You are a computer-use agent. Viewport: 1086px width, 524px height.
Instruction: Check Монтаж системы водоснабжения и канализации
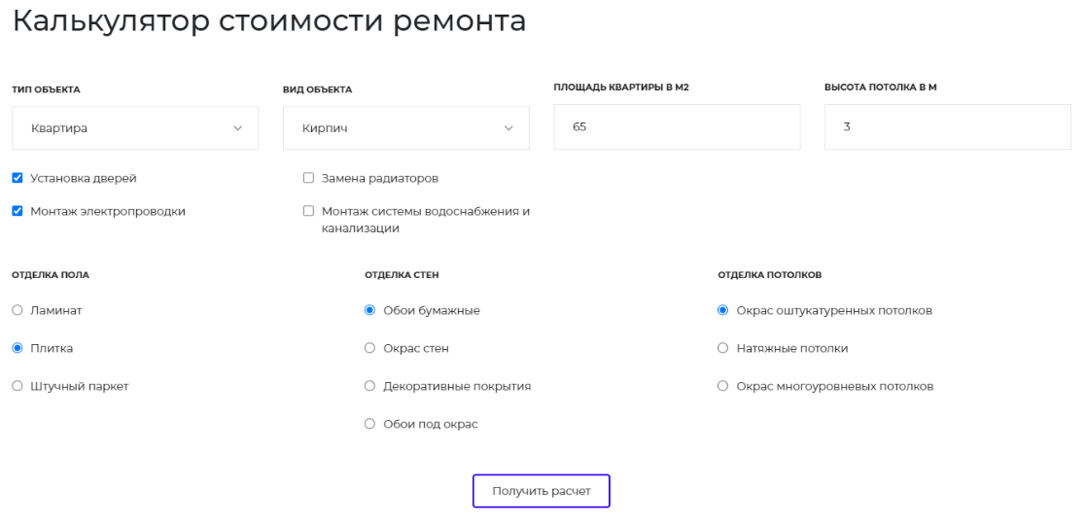coord(309,211)
